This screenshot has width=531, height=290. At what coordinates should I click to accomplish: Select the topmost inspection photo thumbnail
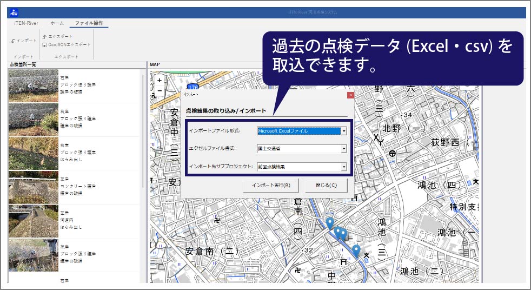(33, 85)
